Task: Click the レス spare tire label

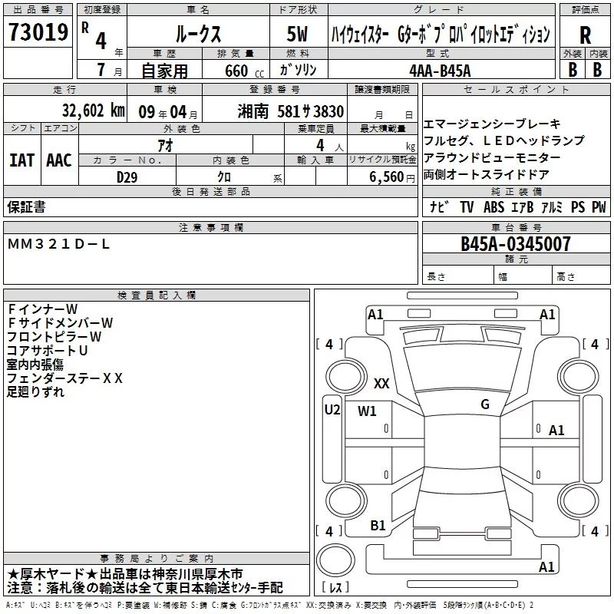Action: click(335, 587)
